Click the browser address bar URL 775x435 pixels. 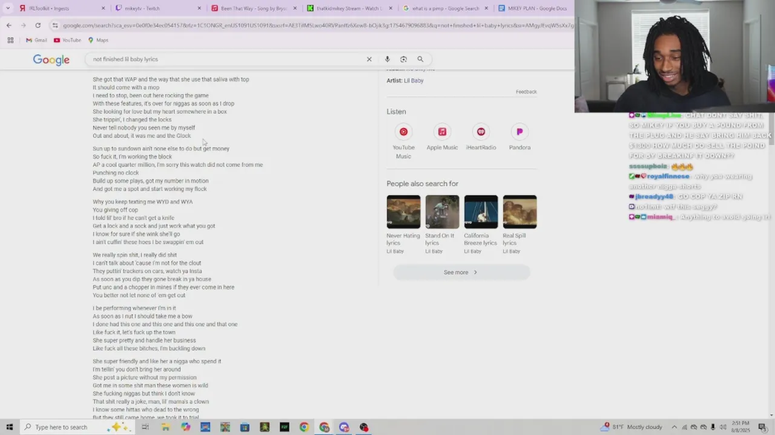(318, 25)
